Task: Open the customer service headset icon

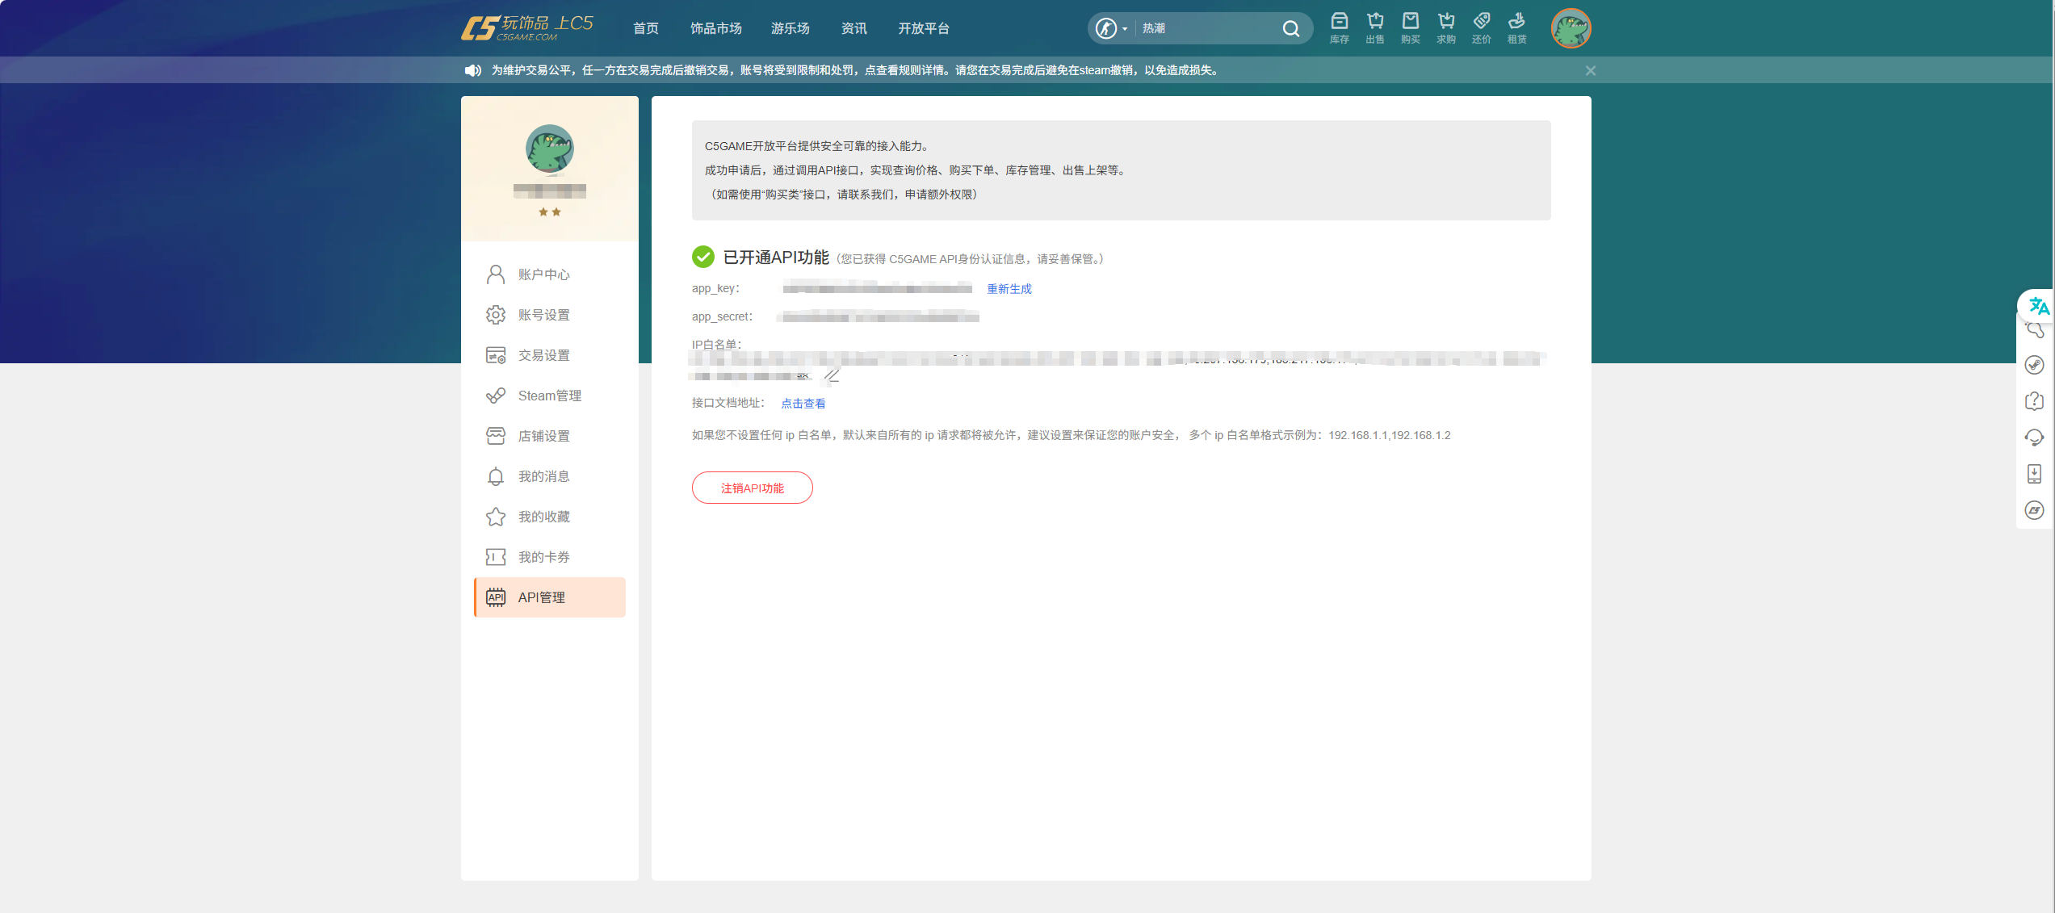Action: 2035,438
